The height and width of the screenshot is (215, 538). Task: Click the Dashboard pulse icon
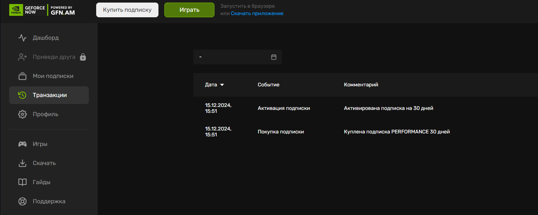coord(22,38)
